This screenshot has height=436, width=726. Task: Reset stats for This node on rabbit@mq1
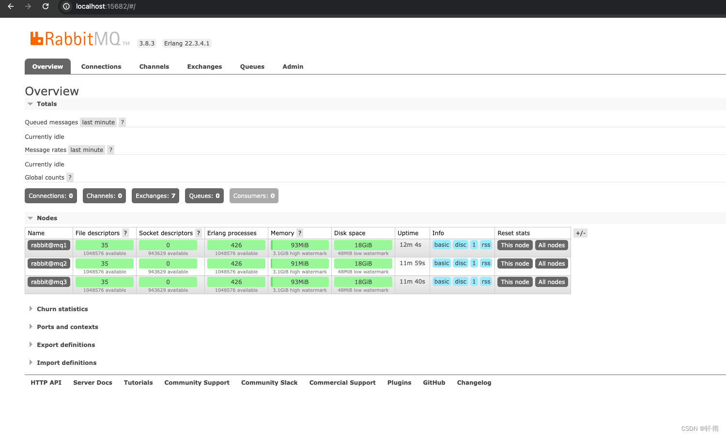pyautogui.click(x=515, y=245)
